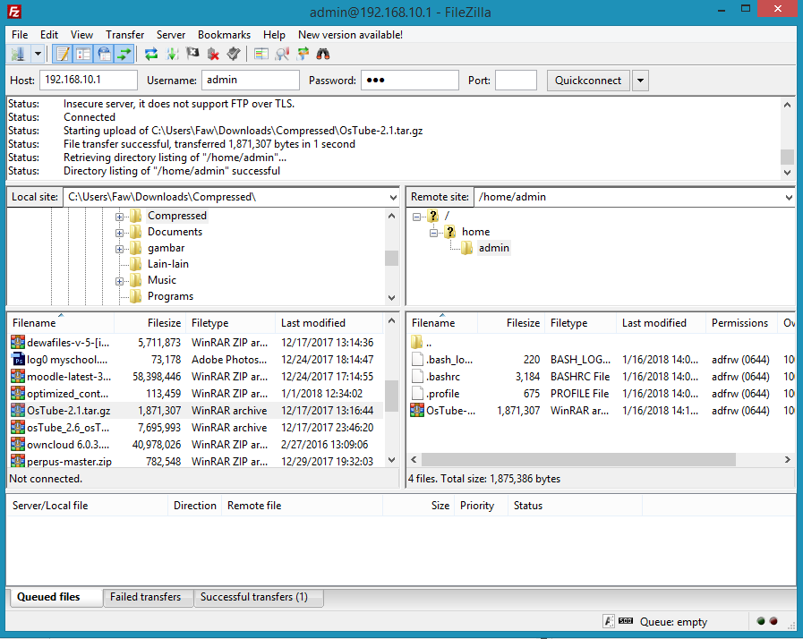Screen dimensions: 803x639
Task: Toggle the local directory tree display
Action: [83, 54]
